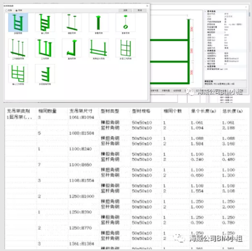Image resolution: width=252 pixels, height=251 pixels.
Task: Click total length value 2.000
Action: pyautogui.click(x=228, y=207)
